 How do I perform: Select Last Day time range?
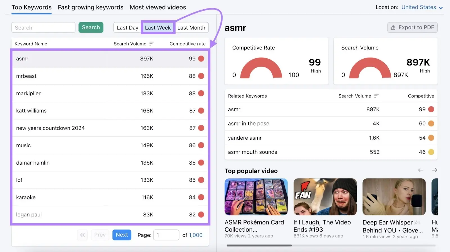(x=127, y=28)
